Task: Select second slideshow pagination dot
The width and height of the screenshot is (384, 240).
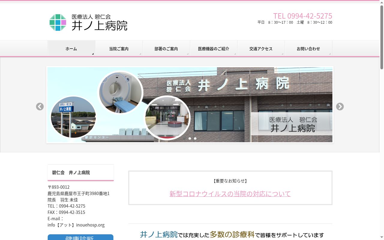Action: [x=190, y=138]
